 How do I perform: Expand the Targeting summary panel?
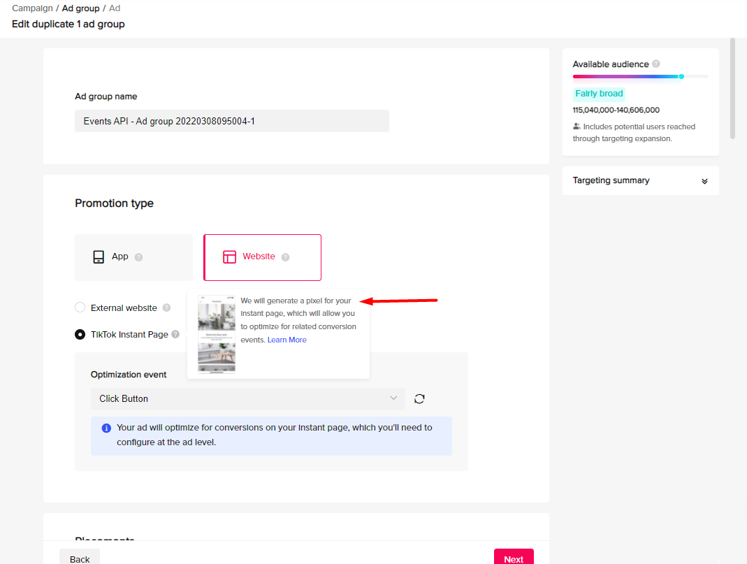click(704, 181)
